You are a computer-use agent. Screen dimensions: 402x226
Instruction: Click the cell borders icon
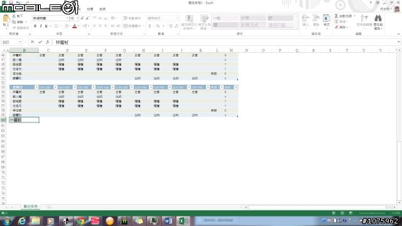[56, 26]
